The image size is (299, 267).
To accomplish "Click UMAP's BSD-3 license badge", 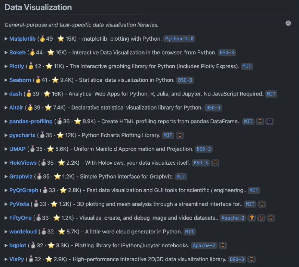I will [204, 149].
